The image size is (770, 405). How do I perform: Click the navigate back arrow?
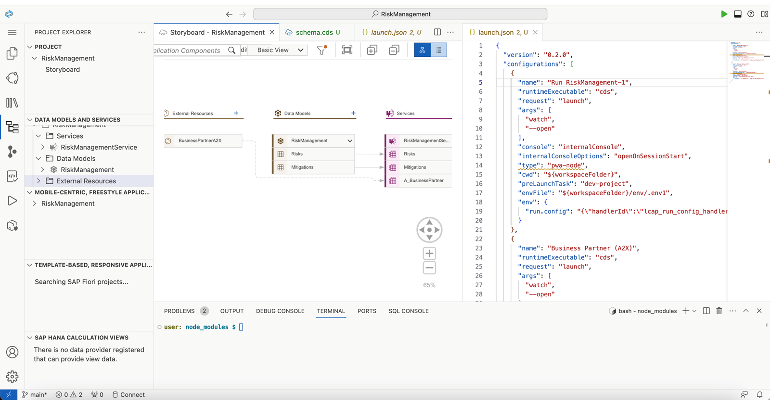pos(229,14)
